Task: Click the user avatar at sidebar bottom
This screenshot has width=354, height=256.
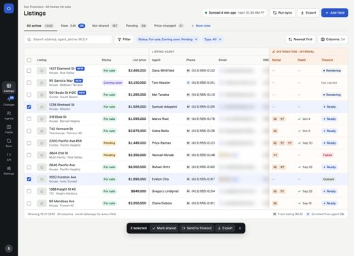Action: point(9,249)
